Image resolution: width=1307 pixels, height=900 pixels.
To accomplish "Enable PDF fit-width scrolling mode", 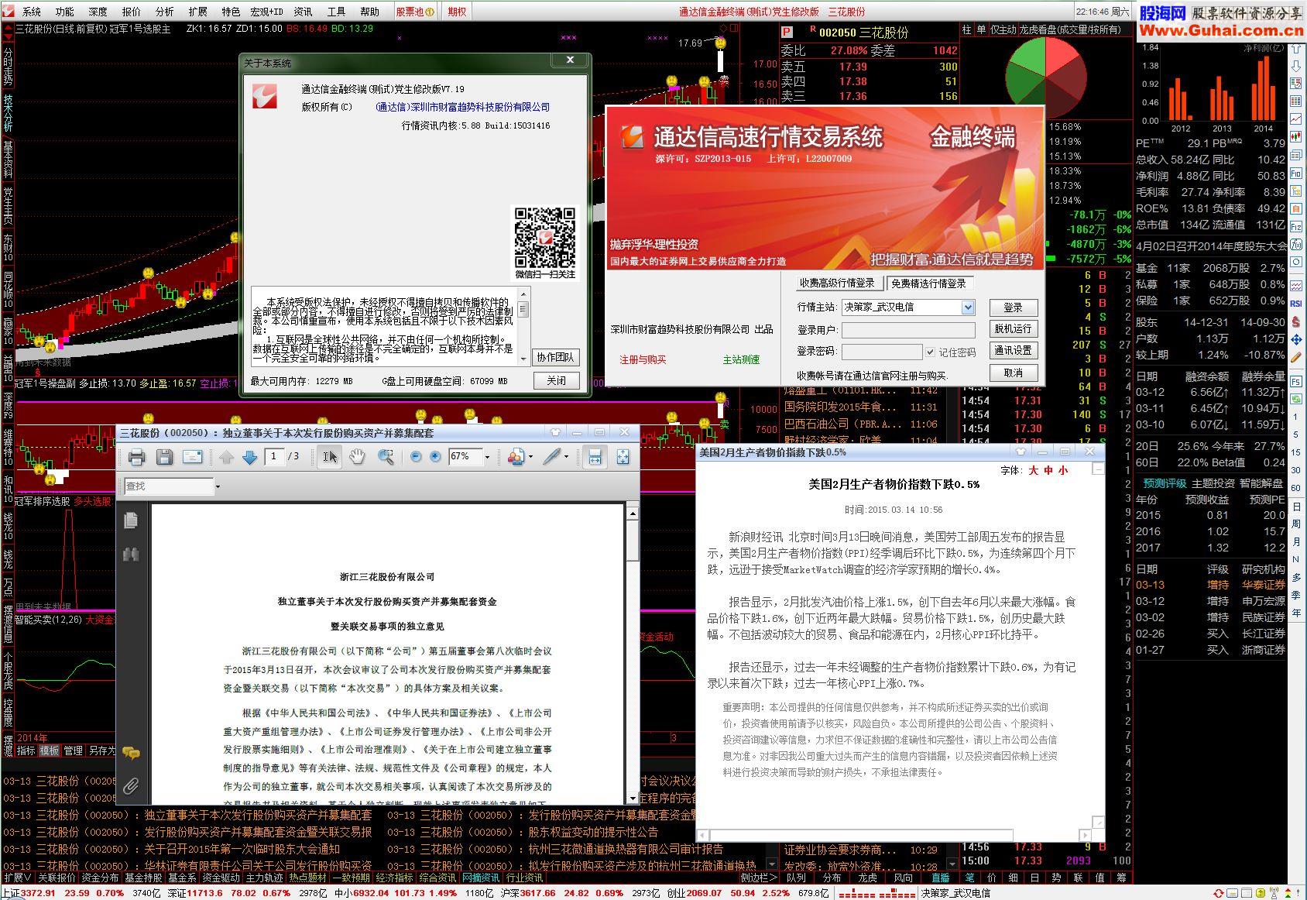I will (x=595, y=457).
